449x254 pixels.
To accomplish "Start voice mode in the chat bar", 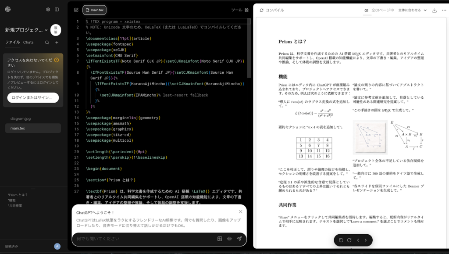I will pos(228,239).
